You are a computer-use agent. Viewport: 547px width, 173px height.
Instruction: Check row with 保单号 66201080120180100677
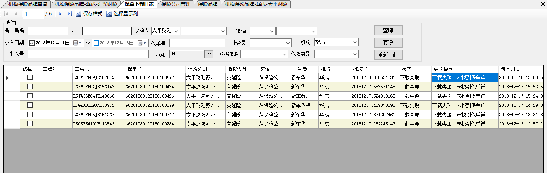(30, 77)
